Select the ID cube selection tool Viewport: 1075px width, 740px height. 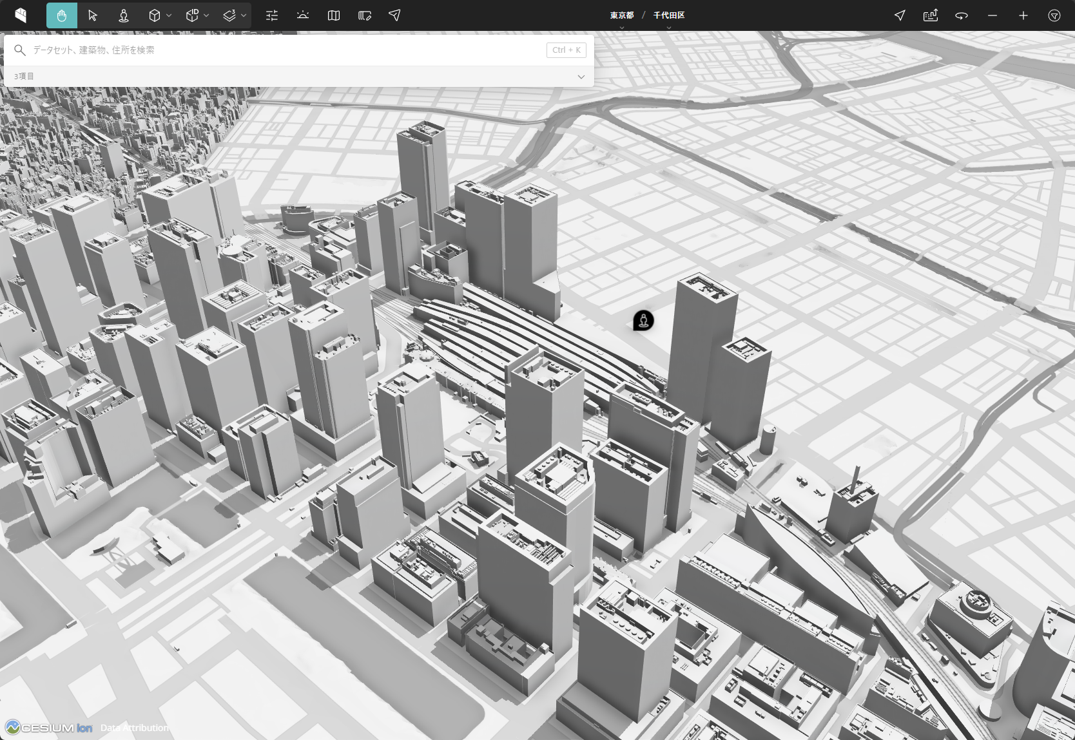(x=192, y=15)
